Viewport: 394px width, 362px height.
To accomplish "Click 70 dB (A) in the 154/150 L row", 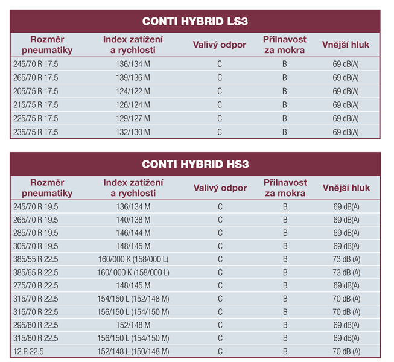I will pyautogui.click(x=346, y=299).
